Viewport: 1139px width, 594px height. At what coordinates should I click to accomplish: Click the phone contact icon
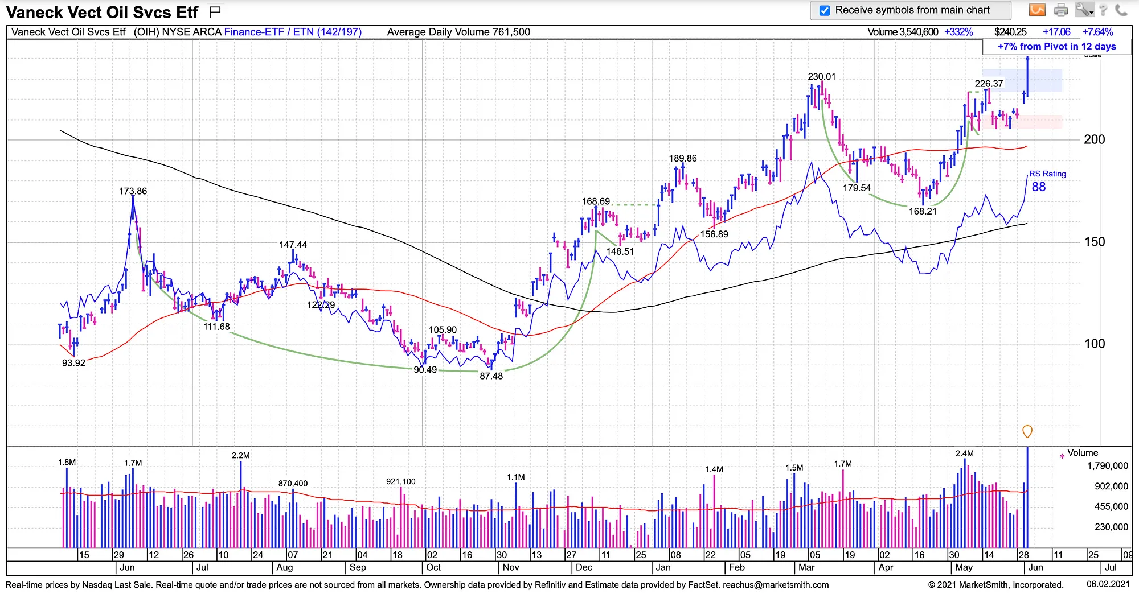pos(1121,10)
